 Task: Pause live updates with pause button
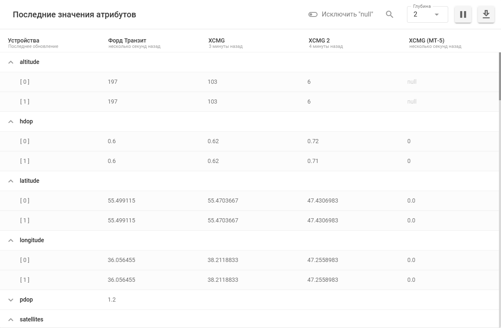[x=463, y=14]
